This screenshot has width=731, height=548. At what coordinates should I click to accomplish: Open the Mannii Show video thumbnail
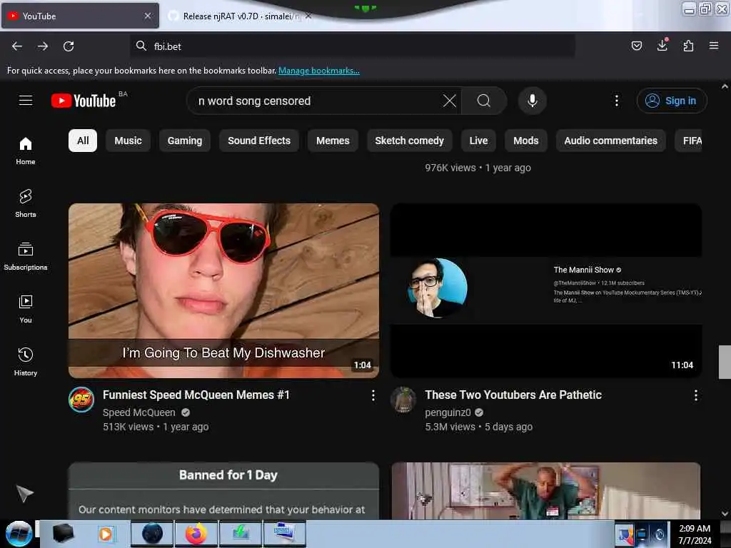(x=546, y=290)
